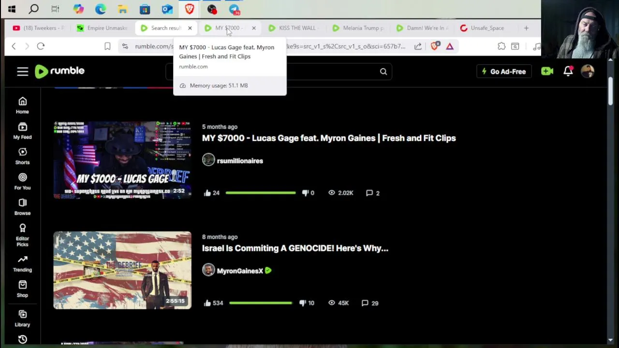Open Windows taskbar search
This screenshot has height=348, width=619.
[x=33, y=9]
